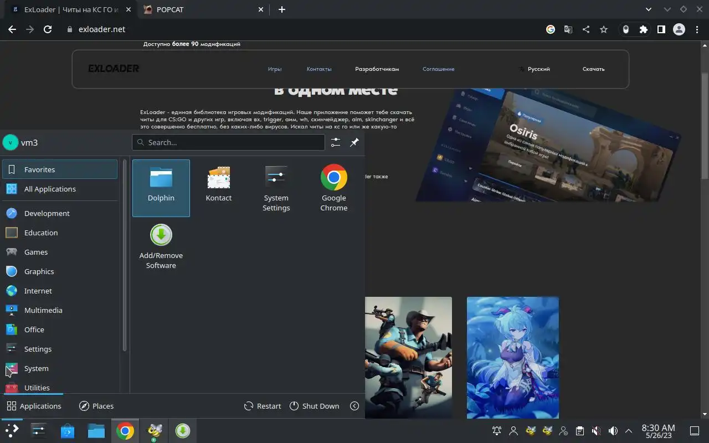Click the Скачать download button
The image size is (709, 443).
click(594, 69)
